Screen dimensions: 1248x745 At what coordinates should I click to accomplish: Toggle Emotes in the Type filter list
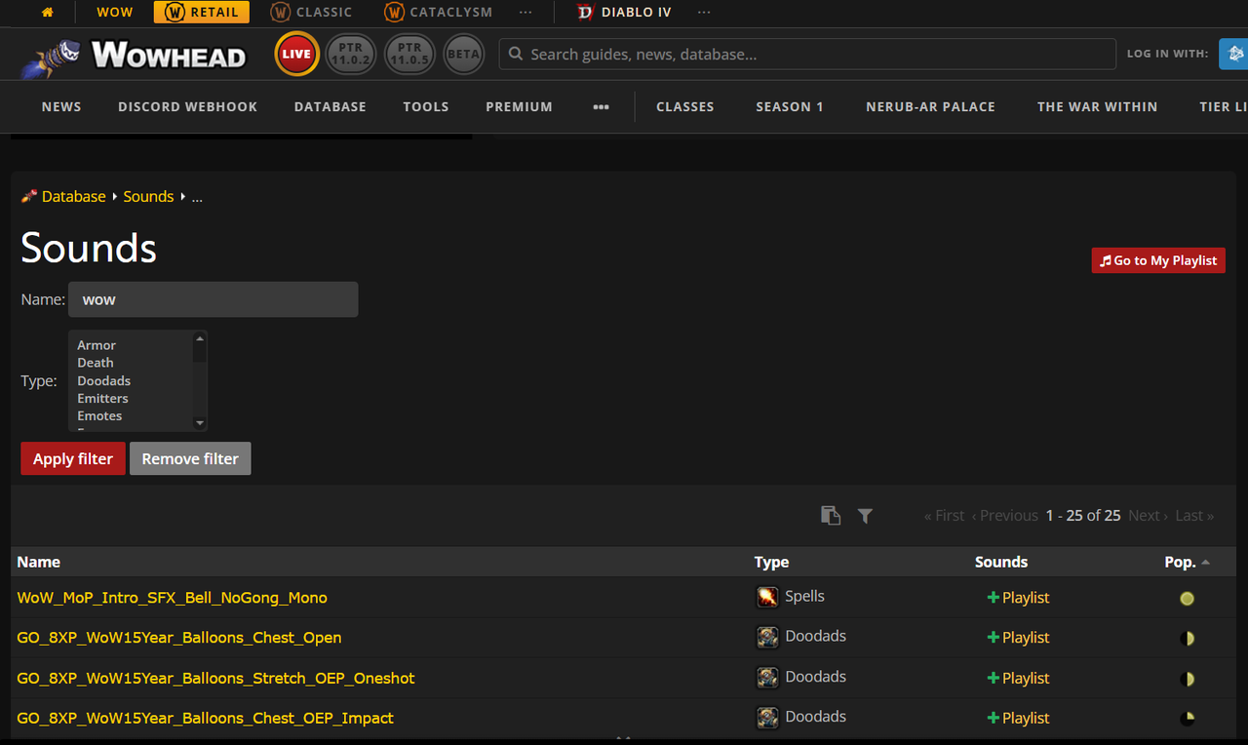tap(98, 415)
